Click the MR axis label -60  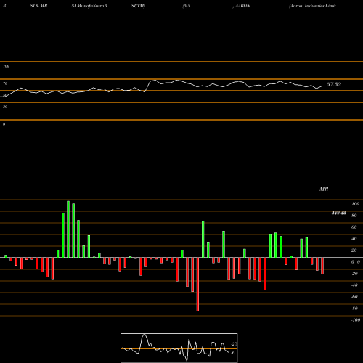pyautogui.click(x=354, y=297)
